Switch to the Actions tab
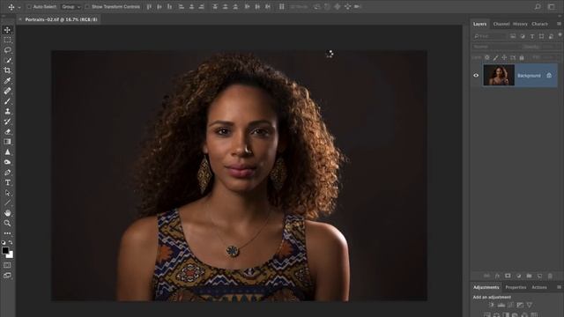This screenshot has width=564, height=317. tap(538, 287)
